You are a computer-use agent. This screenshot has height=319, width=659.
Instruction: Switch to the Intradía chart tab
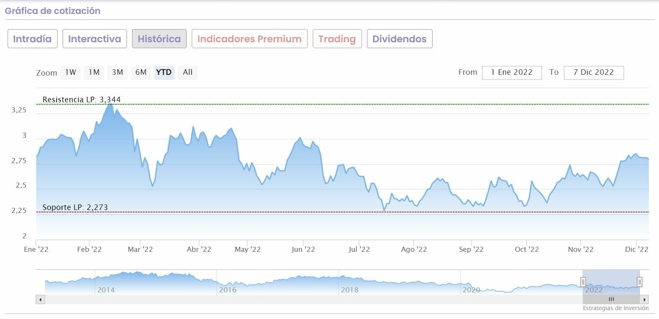pos(33,39)
